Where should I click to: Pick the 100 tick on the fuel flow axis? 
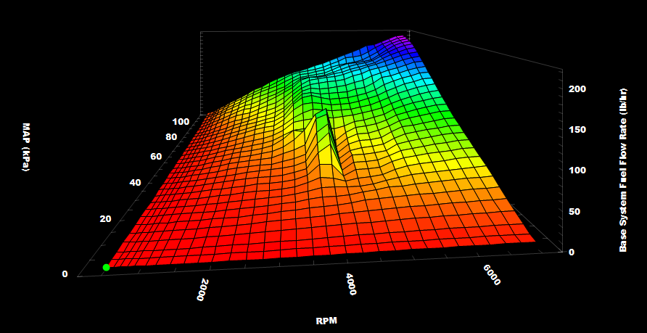577,170
